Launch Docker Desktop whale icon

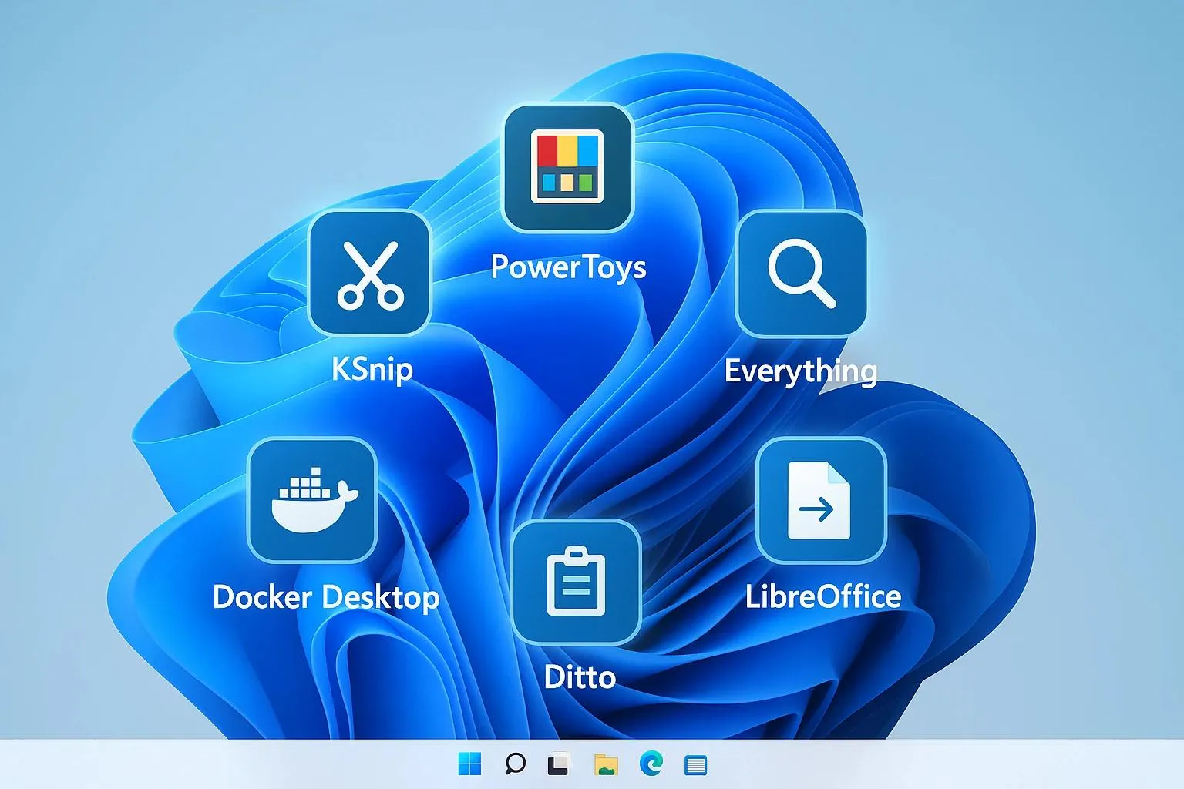[x=312, y=500]
